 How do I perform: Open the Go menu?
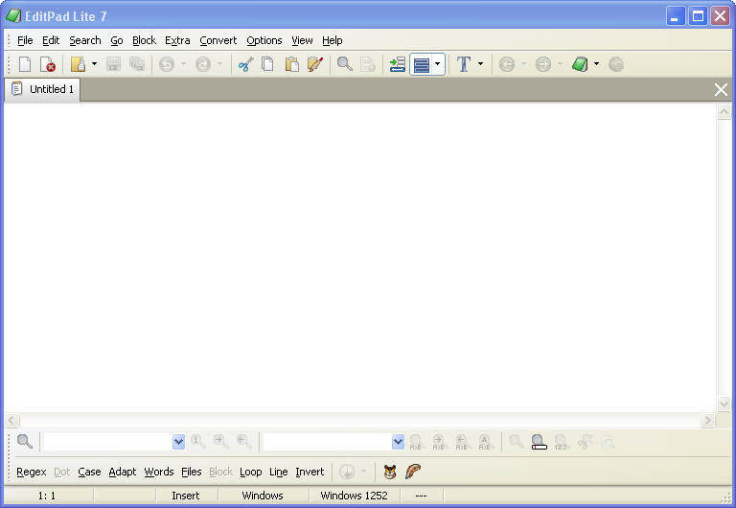(x=116, y=40)
